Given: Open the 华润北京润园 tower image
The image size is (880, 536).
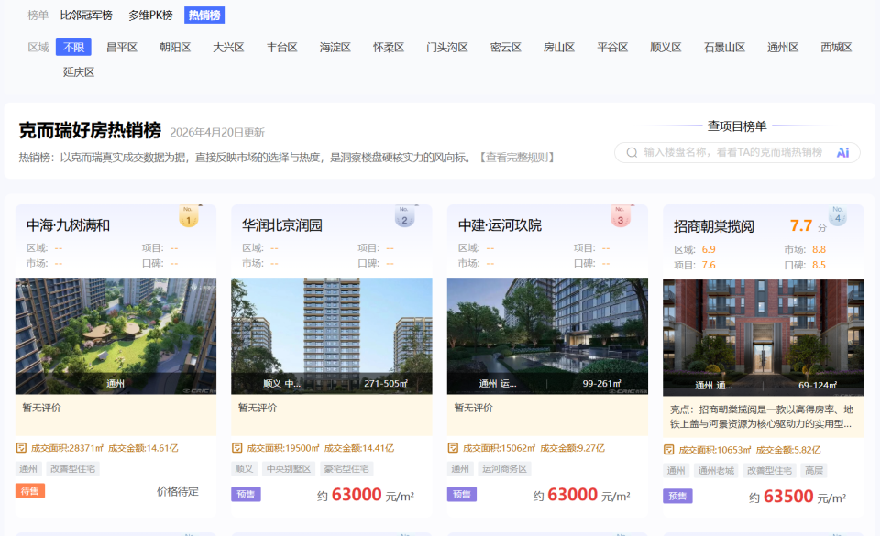Looking at the screenshot, I should [332, 336].
